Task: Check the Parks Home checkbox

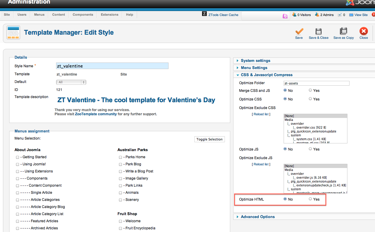Action: (x=120, y=157)
